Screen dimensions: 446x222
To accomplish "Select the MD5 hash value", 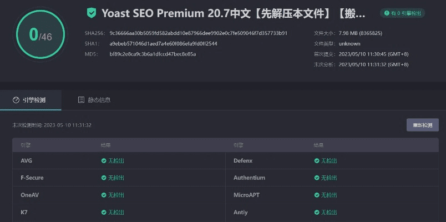I will (x=153, y=54).
